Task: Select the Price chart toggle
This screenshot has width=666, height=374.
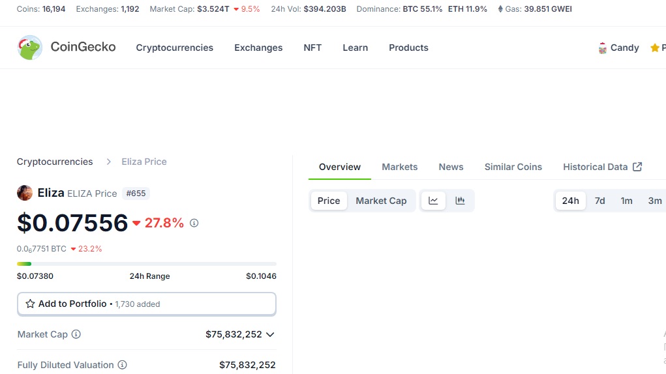Action: click(329, 201)
